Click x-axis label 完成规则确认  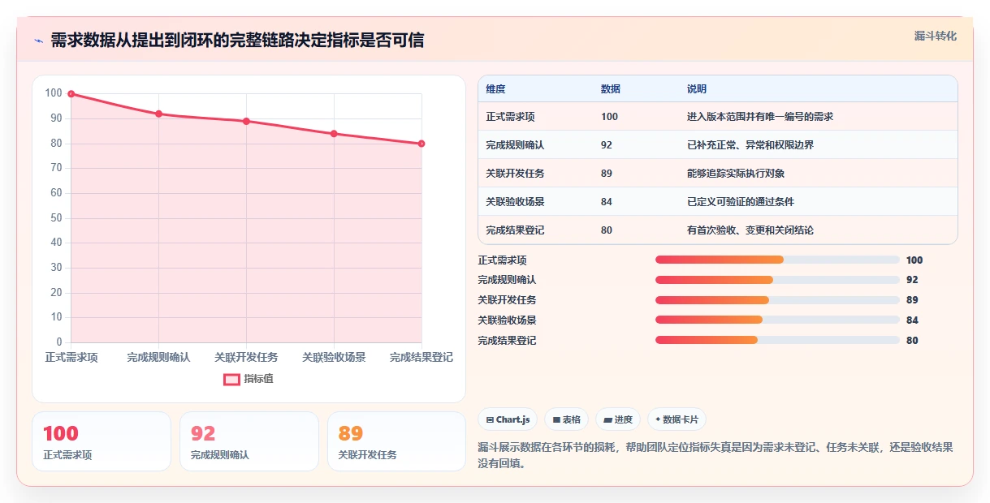(158, 357)
